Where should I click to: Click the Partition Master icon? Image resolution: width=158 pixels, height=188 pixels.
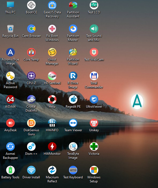pyautogui.click(x=73, y=29)
